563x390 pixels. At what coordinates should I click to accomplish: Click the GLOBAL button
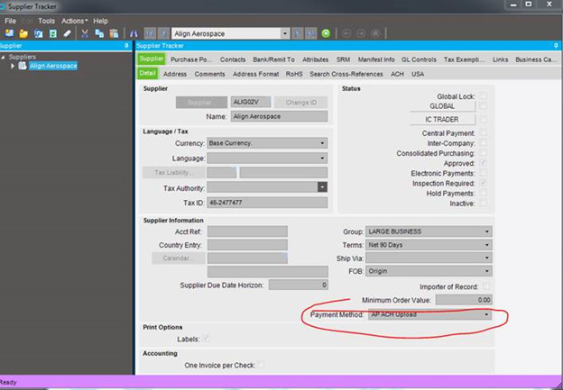click(441, 106)
